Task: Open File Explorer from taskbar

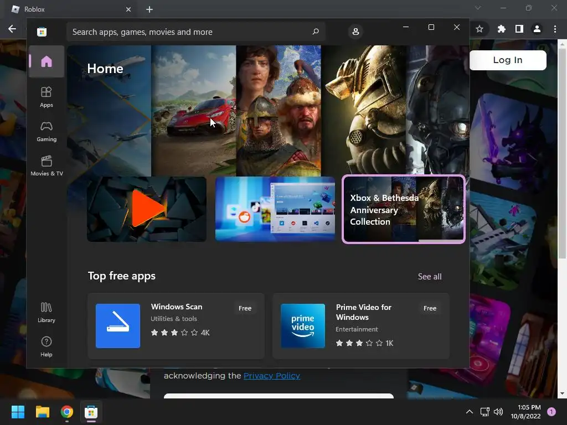Action: coord(42,412)
